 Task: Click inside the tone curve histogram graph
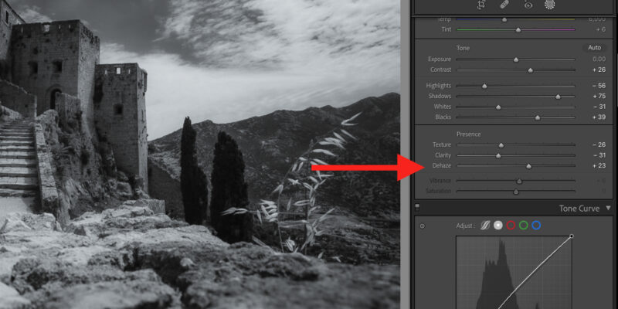point(514,273)
